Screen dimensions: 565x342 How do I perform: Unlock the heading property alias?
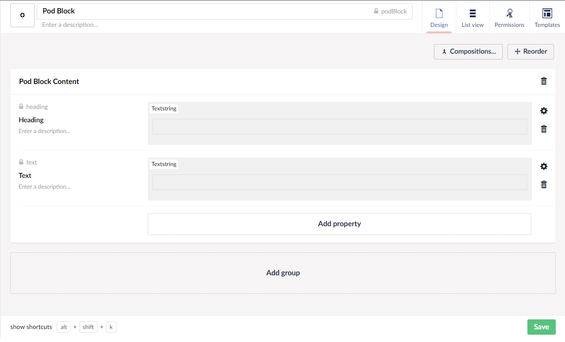click(x=21, y=107)
